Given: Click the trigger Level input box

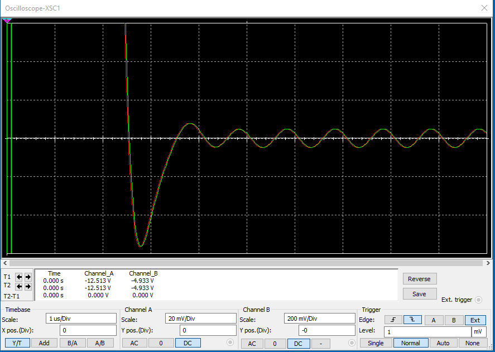Looking at the screenshot, I should (427, 332).
